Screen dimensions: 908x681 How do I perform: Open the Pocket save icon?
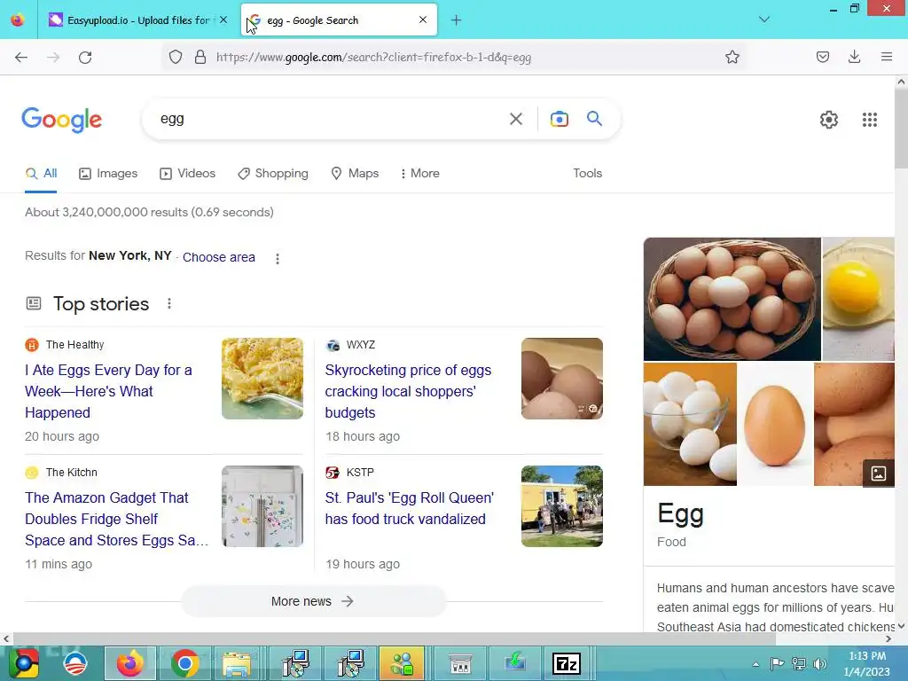pos(822,57)
